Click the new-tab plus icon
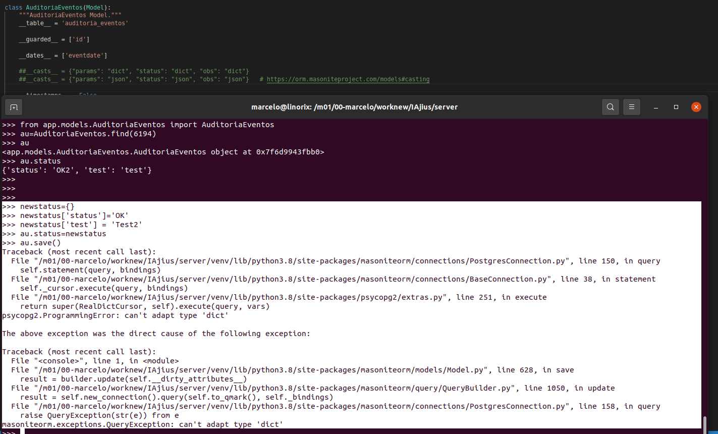Screen dimensions: 718x434 coord(13,106)
